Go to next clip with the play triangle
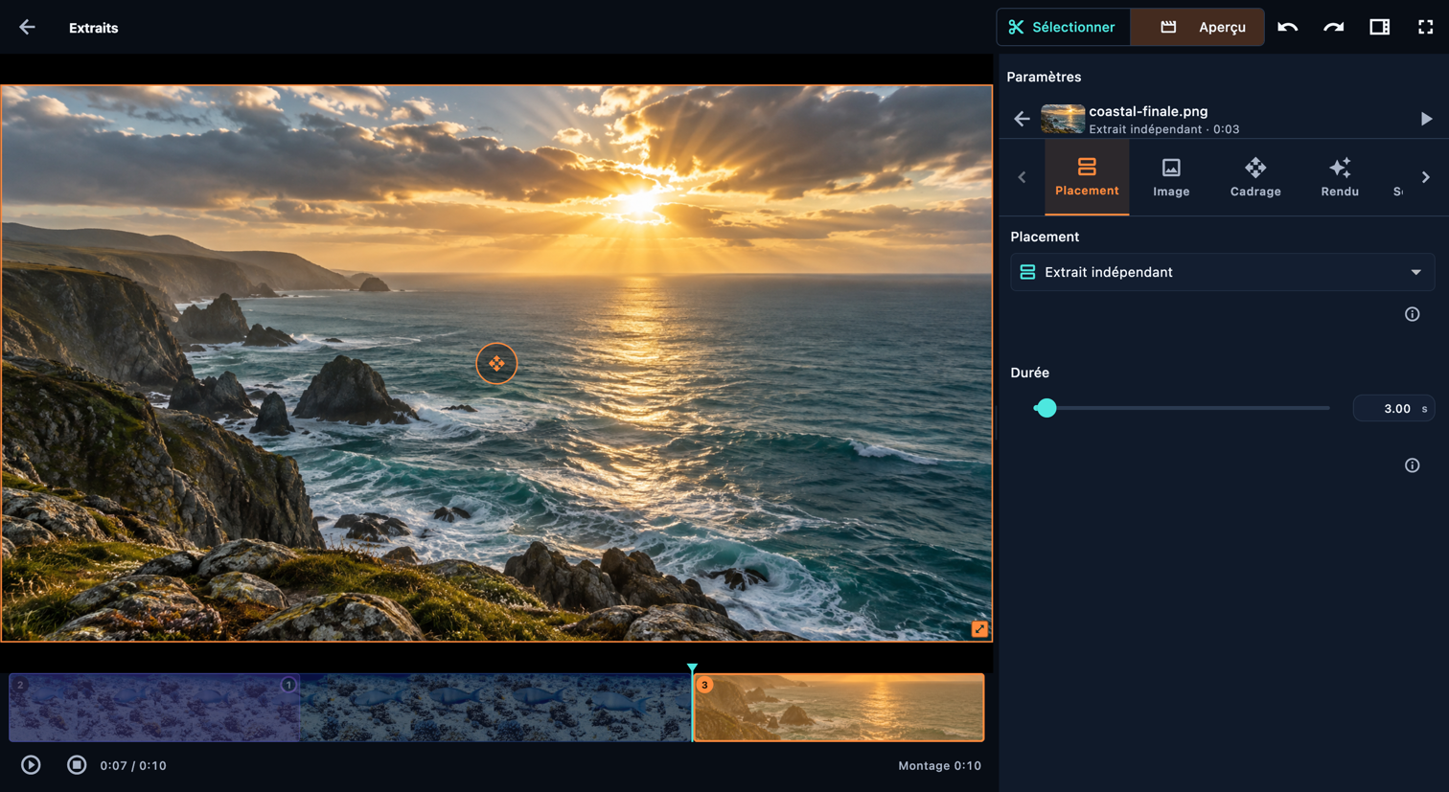 click(x=1426, y=119)
